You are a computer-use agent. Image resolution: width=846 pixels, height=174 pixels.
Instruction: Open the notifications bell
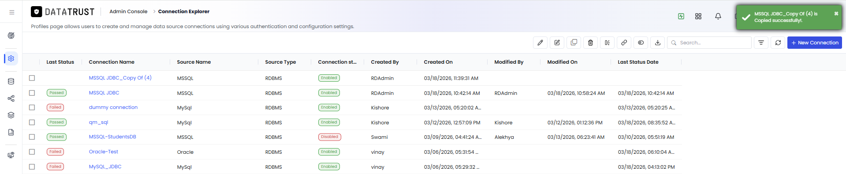(718, 16)
